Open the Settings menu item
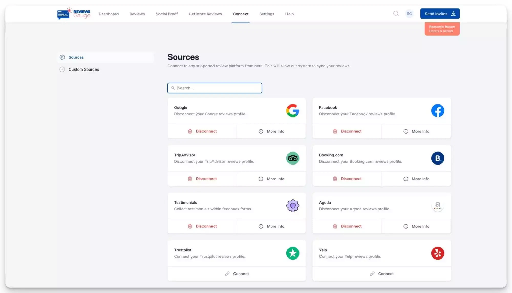 (266, 14)
